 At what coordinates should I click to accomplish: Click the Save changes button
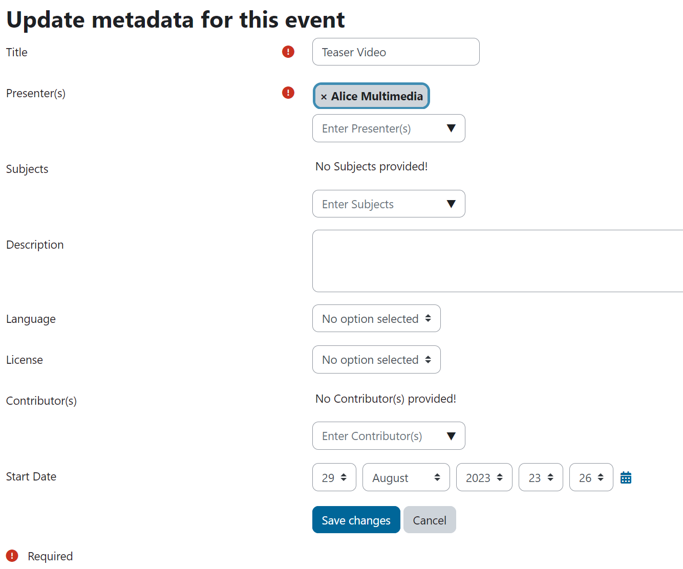click(x=356, y=520)
